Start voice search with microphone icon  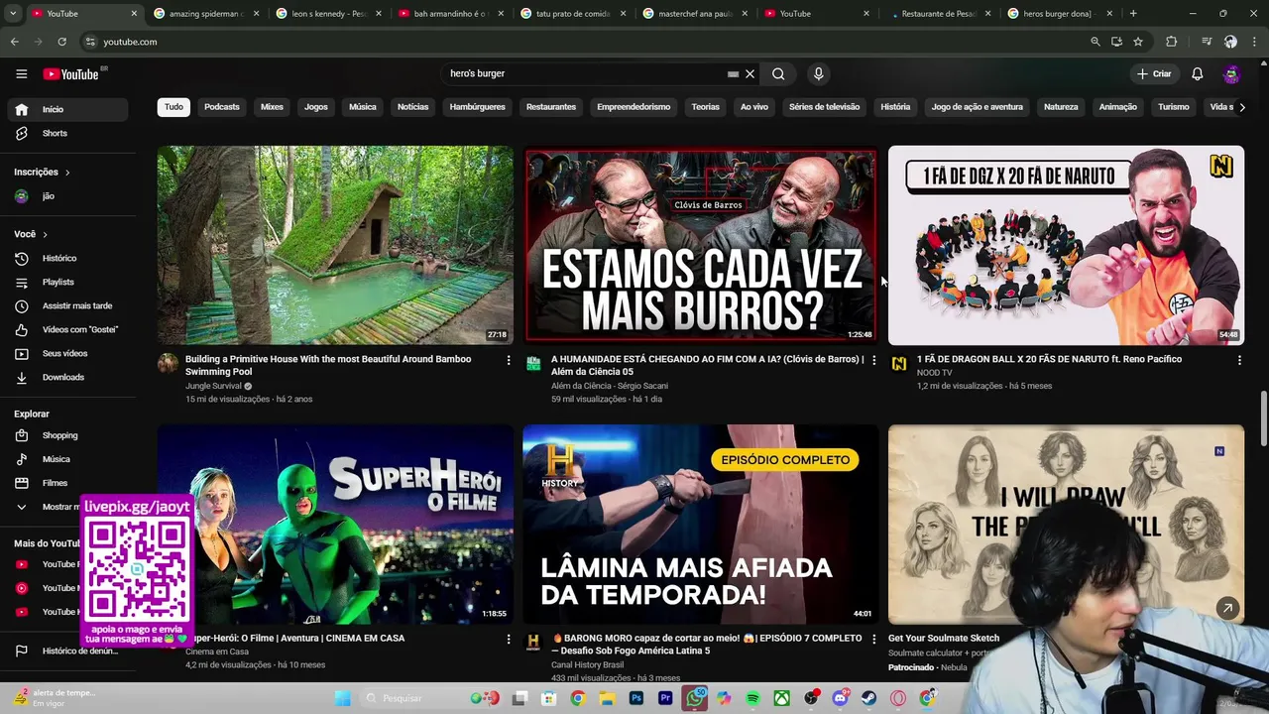pos(818,73)
